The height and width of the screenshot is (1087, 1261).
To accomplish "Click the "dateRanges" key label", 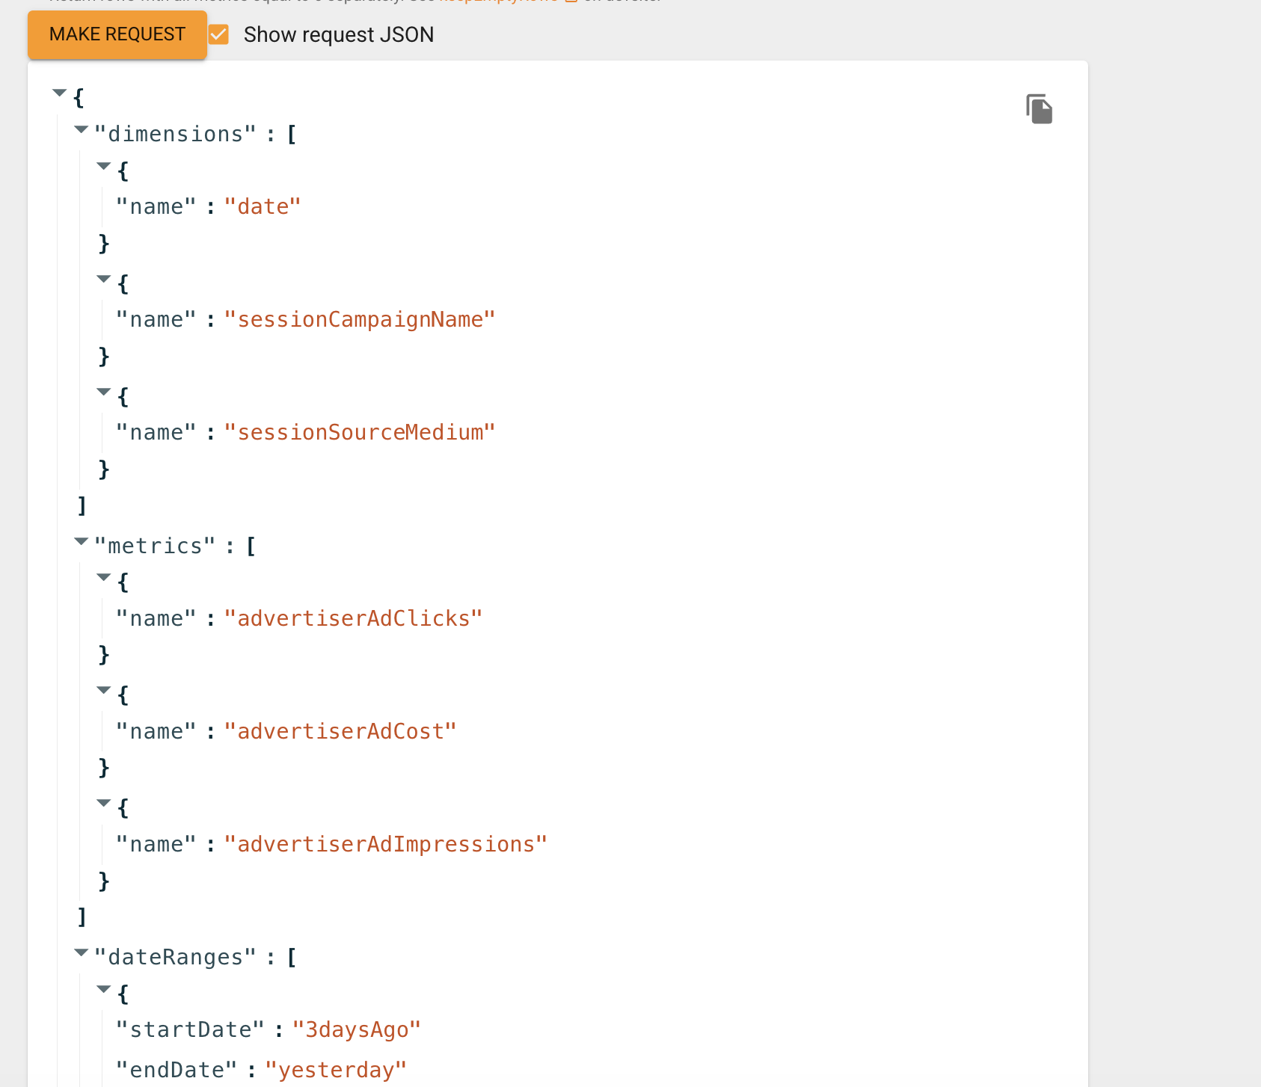I will (x=176, y=957).
